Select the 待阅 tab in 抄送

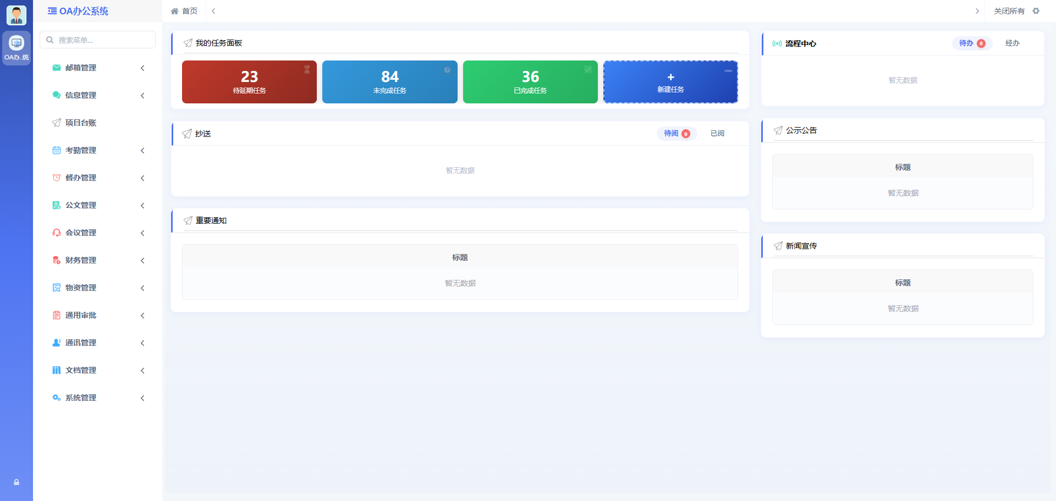(676, 134)
